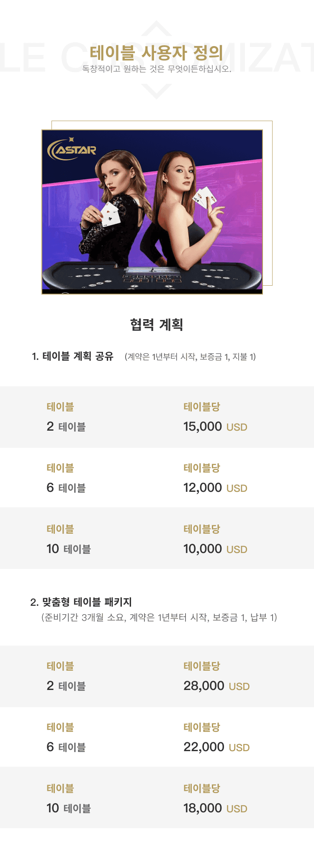Viewport: 314px width, 845px height.
Task: Click the 15,000 USD price text
Action: 215,426
